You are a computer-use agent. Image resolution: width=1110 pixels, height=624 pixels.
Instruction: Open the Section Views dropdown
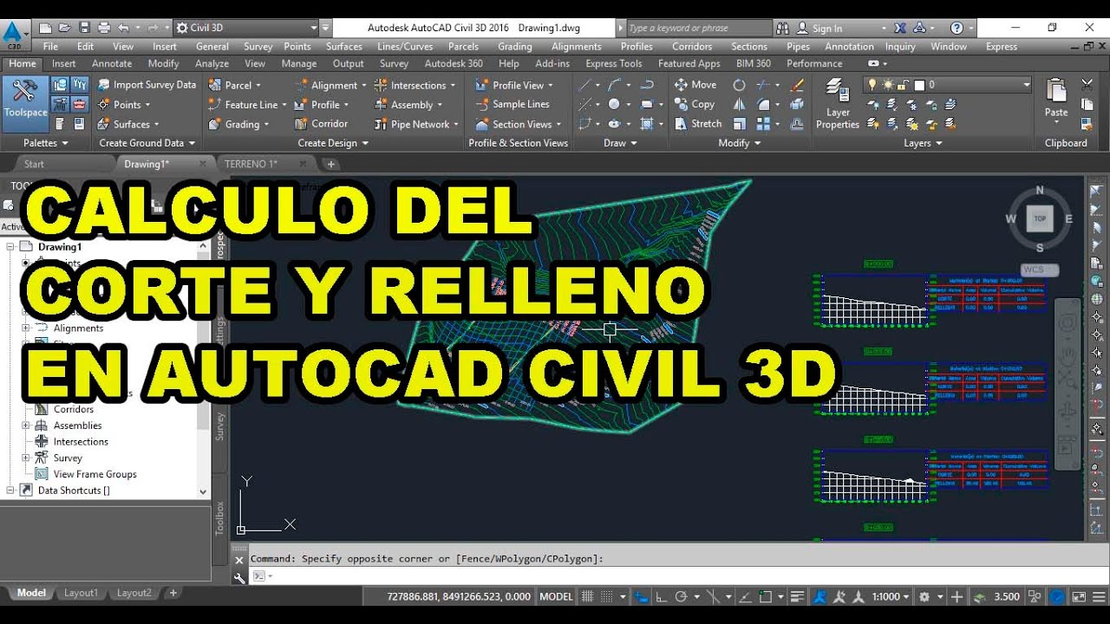click(519, 124)
